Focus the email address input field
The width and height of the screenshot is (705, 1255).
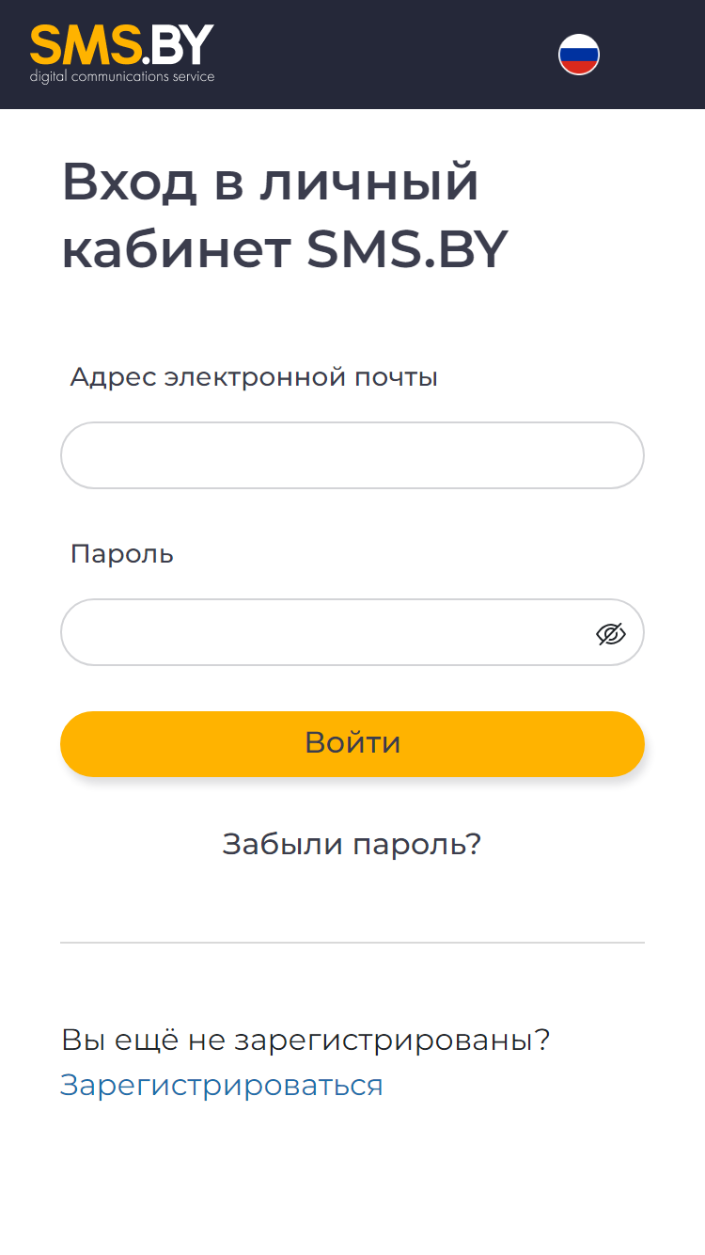(x=352, y=455)
